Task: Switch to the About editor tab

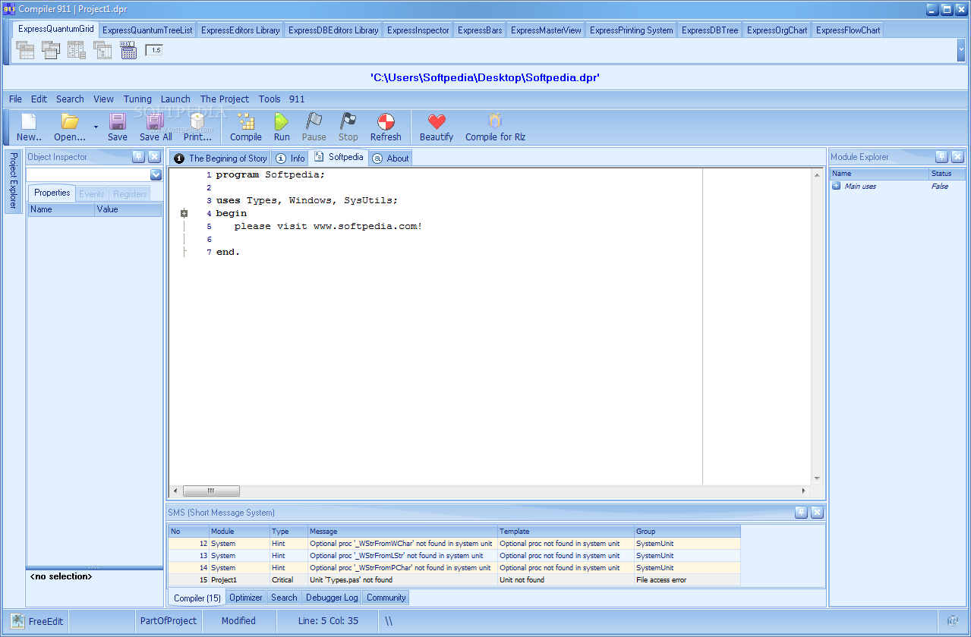Action: (x=390, y=158)
